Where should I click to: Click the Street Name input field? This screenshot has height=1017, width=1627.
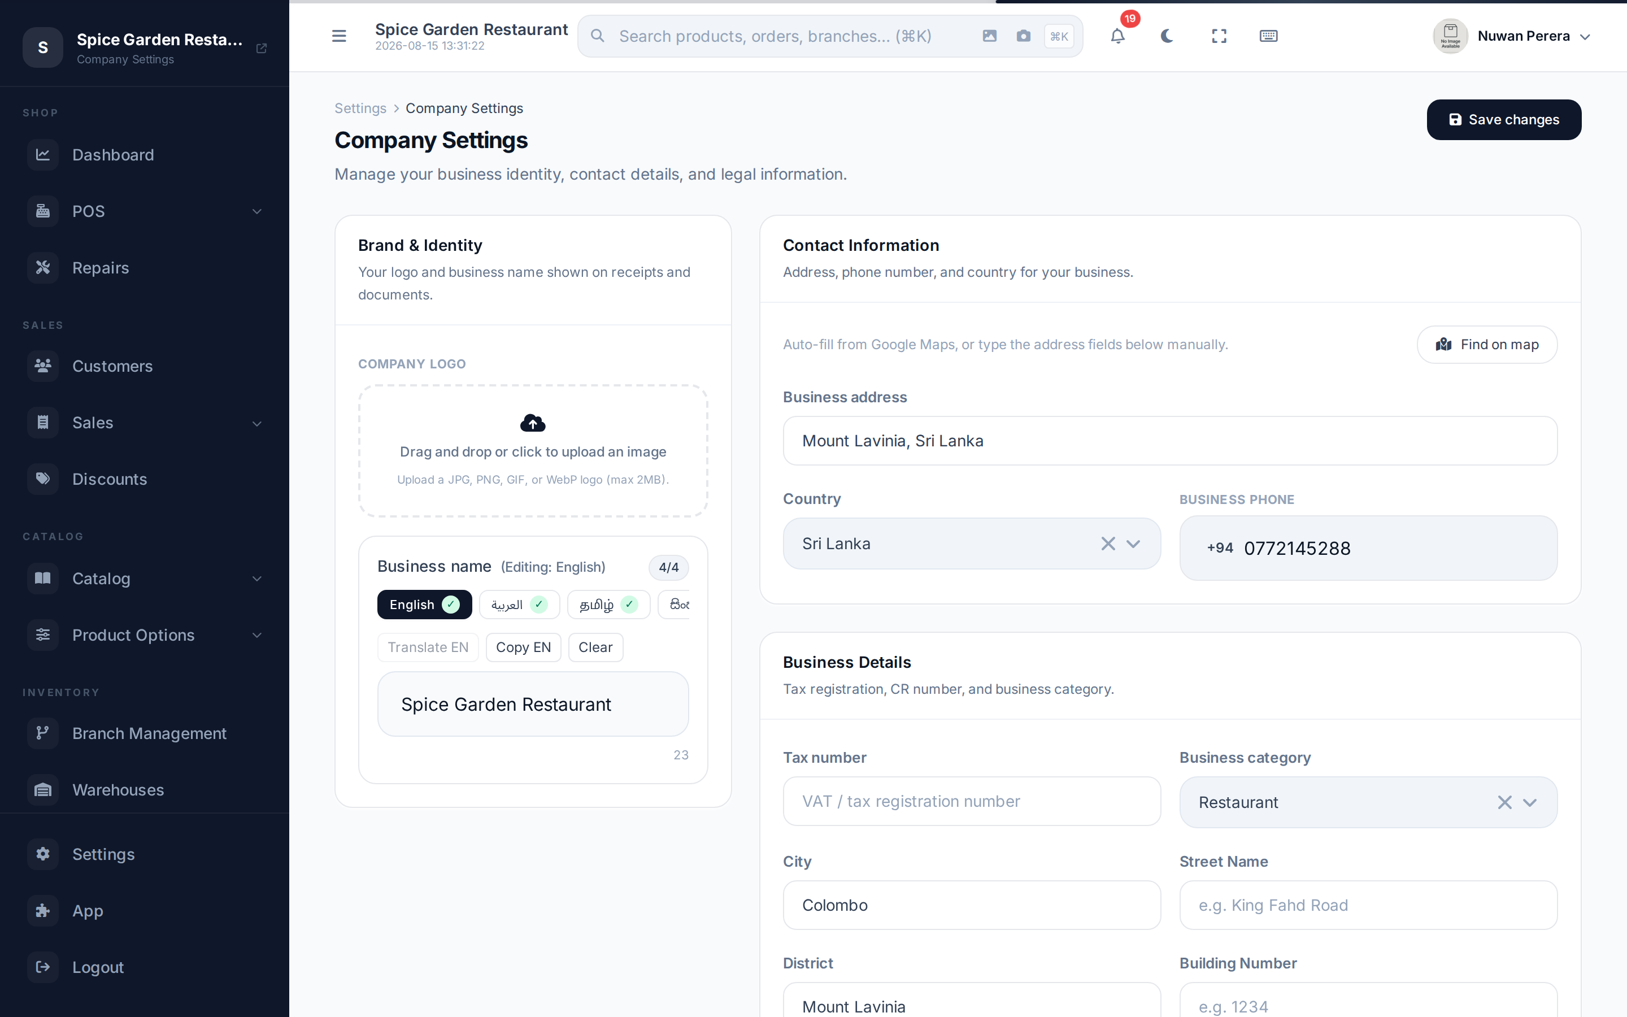tap(1368, 905)
